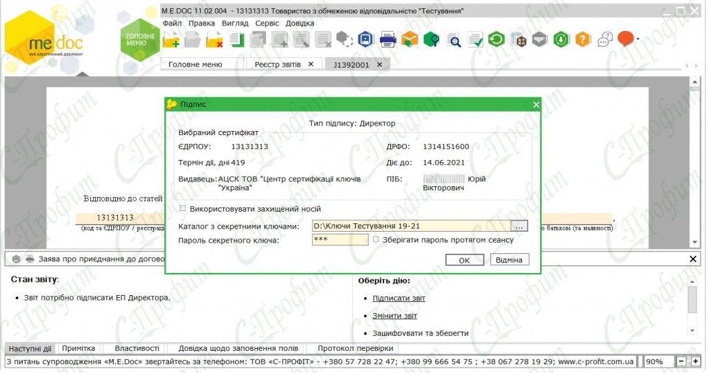The width and height of the screenshot is (706, 373).
Task: Enable Зберігати пароль протягом сеансу checkbox
Action: pyautogui.click(x=376, y=240)
